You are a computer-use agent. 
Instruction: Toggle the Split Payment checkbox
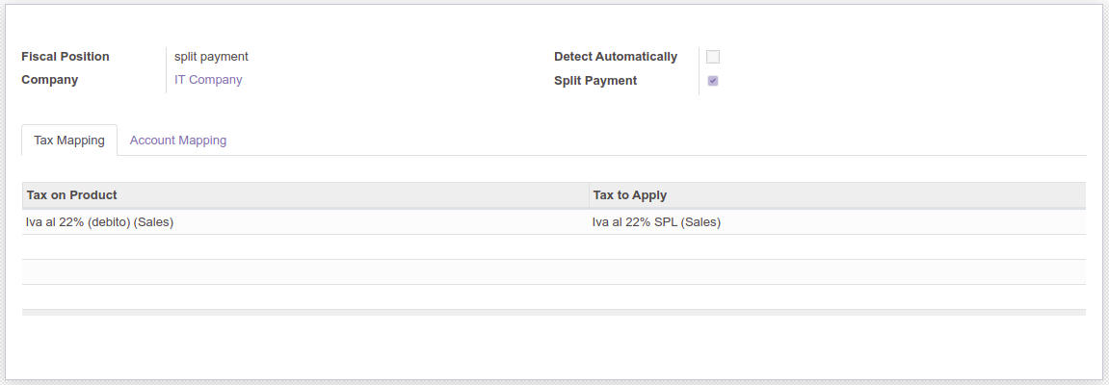pos(713,81)
